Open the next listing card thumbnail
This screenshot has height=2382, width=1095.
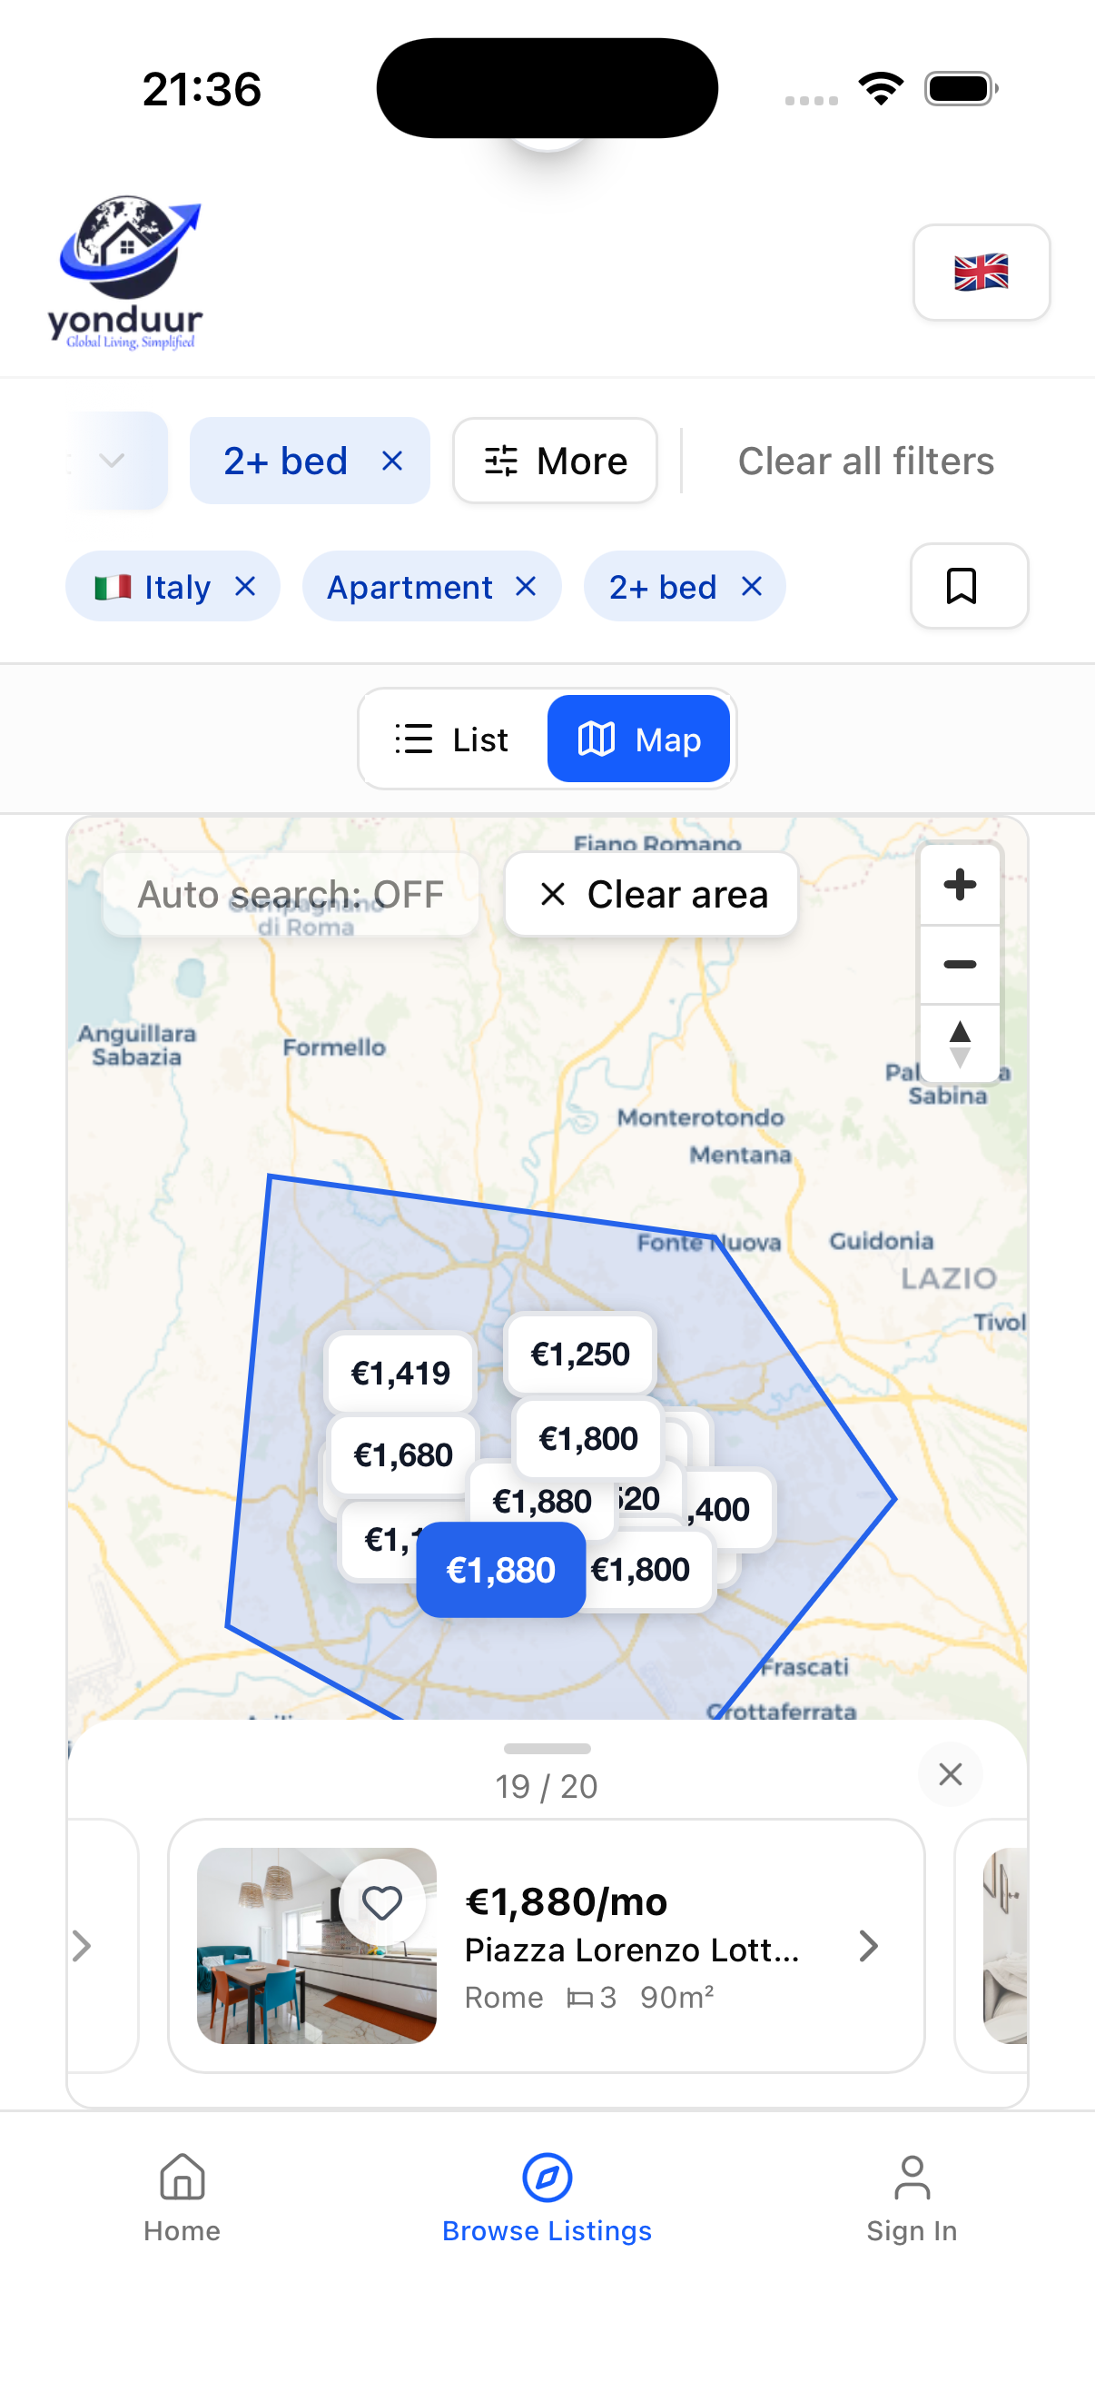click(x=1004, y=1946)
